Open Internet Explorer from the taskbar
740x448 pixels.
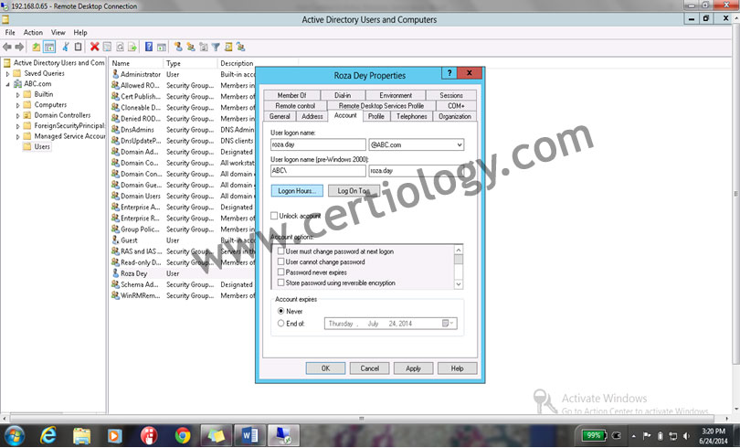[x=48, y=435]
